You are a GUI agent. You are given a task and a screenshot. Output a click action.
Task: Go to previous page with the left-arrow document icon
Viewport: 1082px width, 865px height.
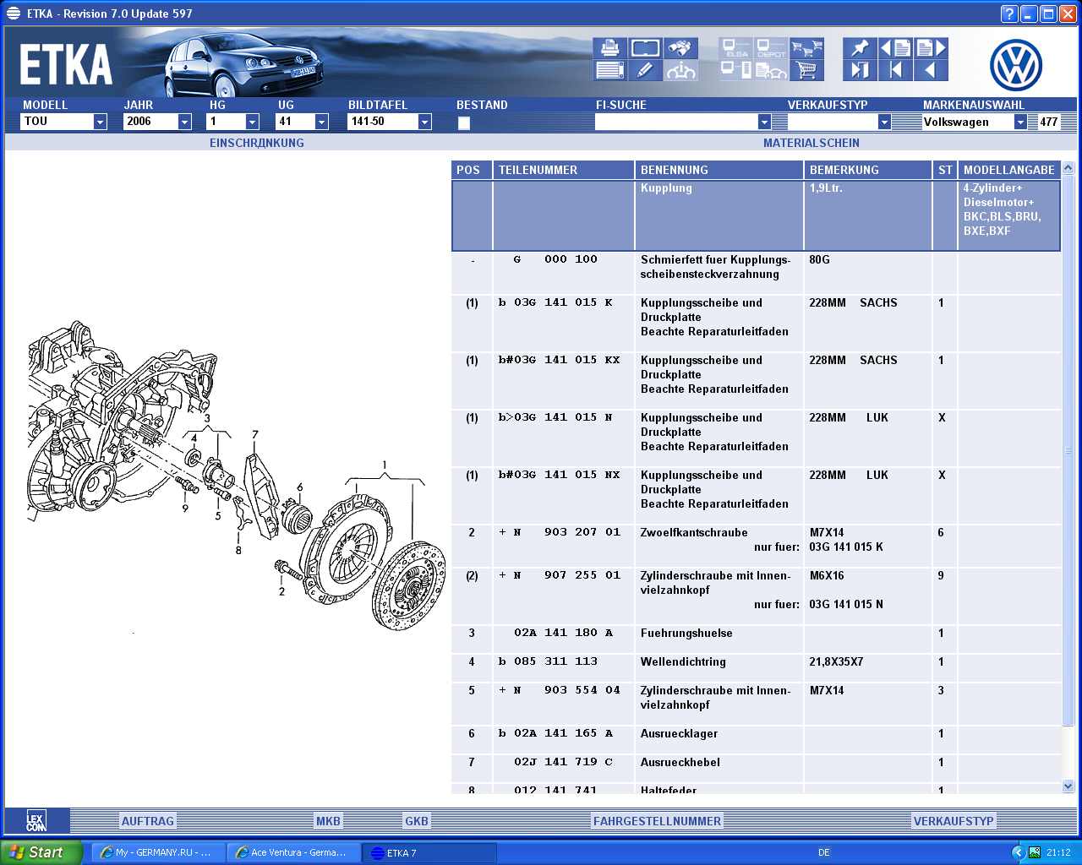coord(895,48)
